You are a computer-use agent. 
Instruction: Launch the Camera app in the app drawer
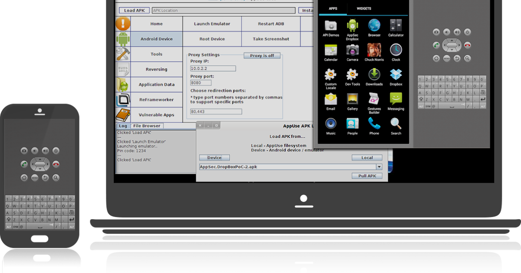pyautogui.click(x=353, y=52)
